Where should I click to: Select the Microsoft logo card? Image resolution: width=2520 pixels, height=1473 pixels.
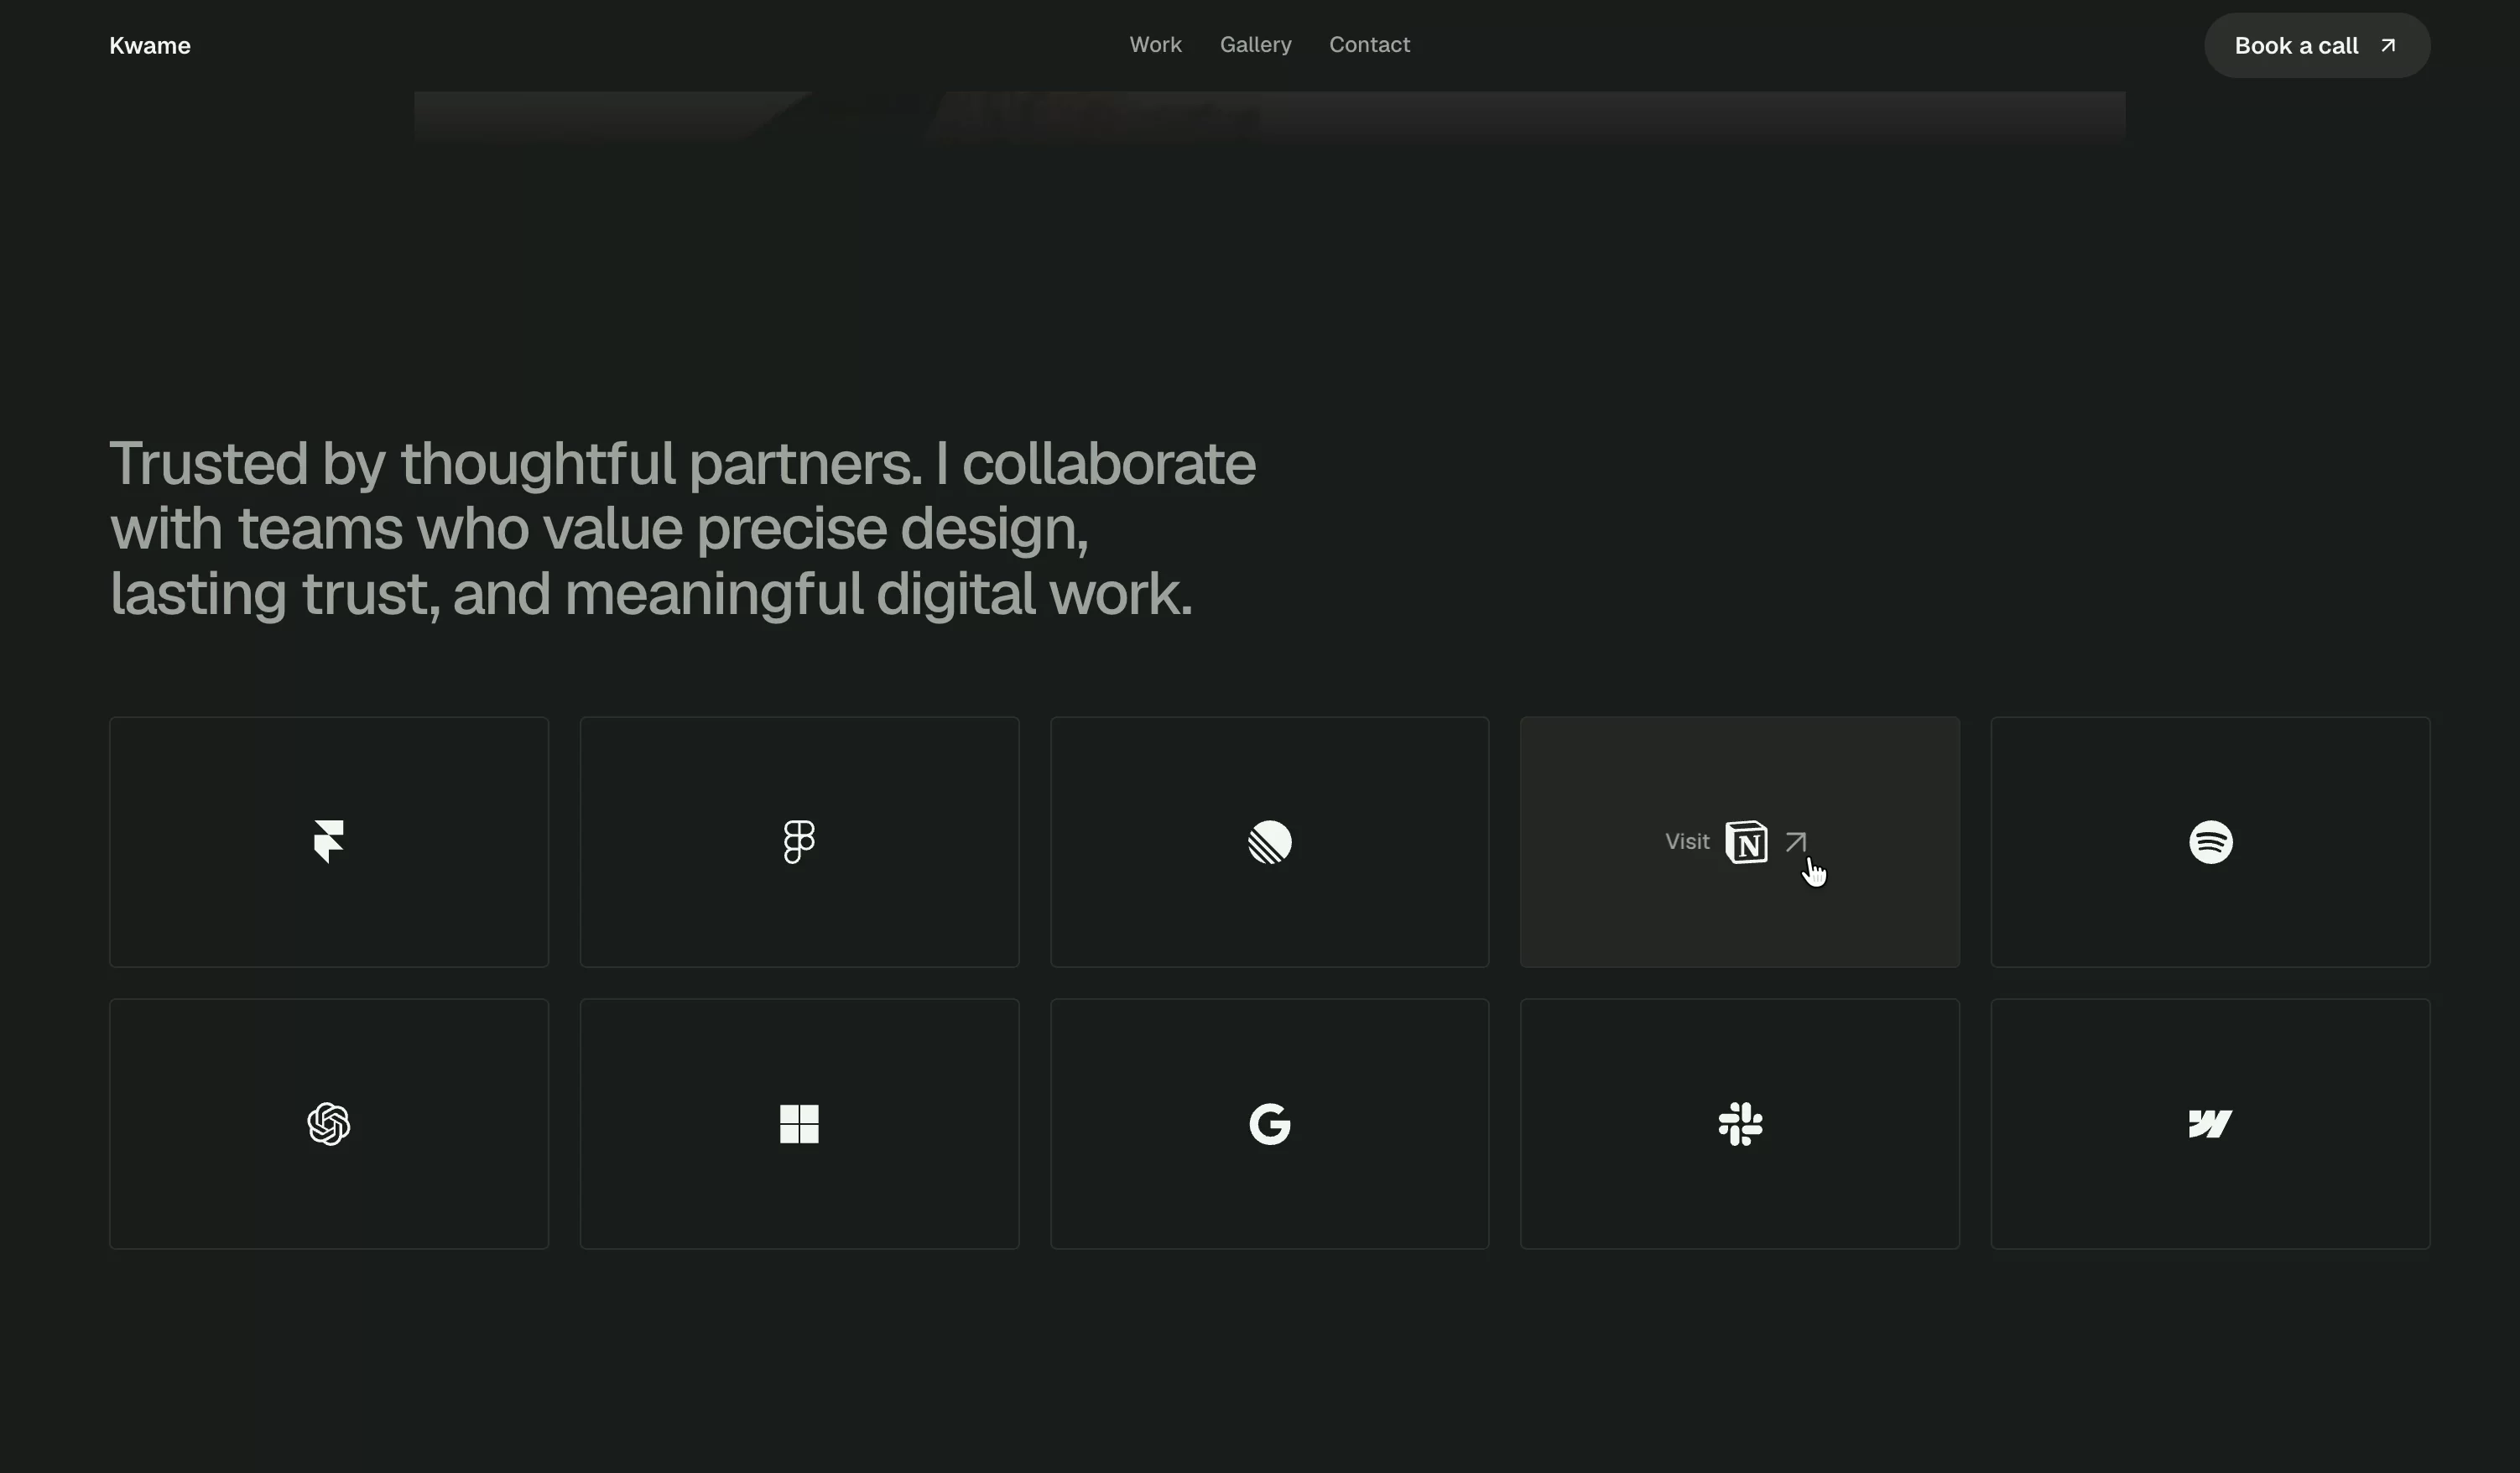pyautogui.click(x=799, y=1124)
